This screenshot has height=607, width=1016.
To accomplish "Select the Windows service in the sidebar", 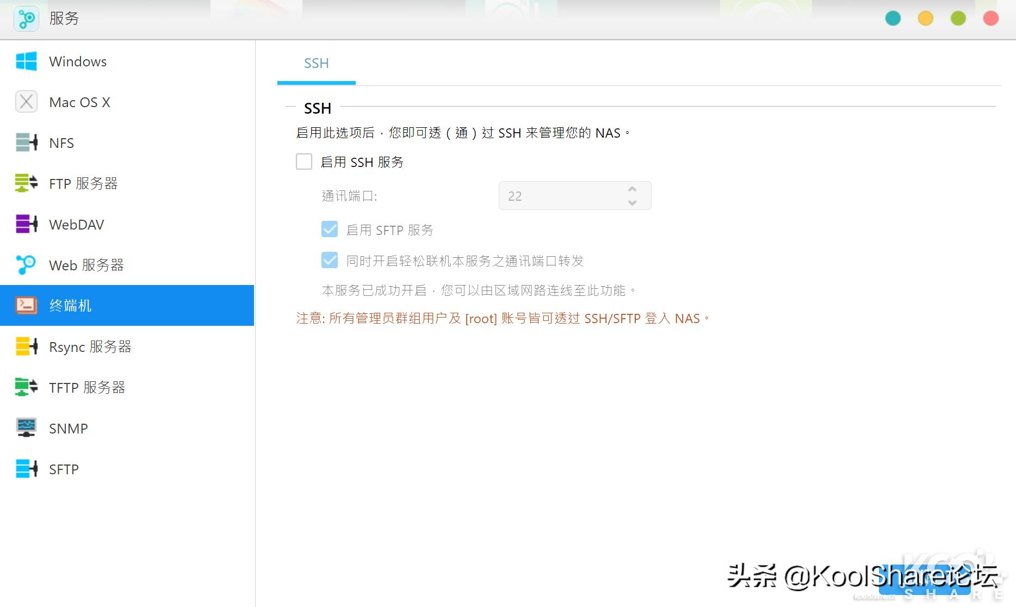I will (77, 61).
